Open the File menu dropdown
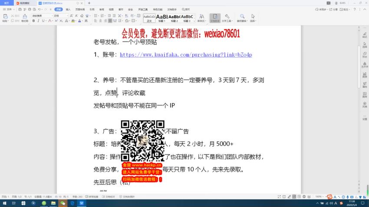Viewport: 369px width, 207px height. click(x=9, y=9)
